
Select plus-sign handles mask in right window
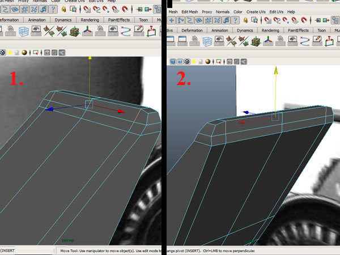click(x=172, y=21)
